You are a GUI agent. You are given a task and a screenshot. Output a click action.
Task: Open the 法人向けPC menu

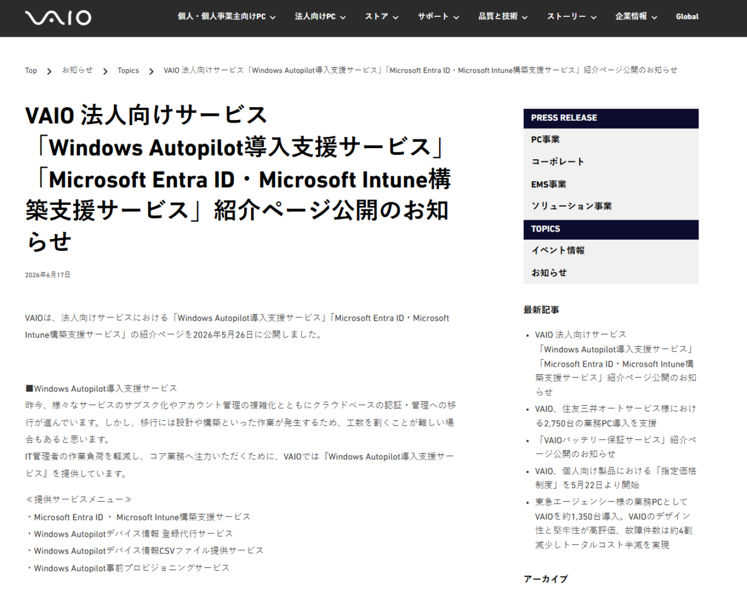[320, 17]
